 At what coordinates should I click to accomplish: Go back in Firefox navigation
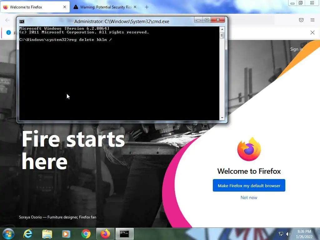7,20
